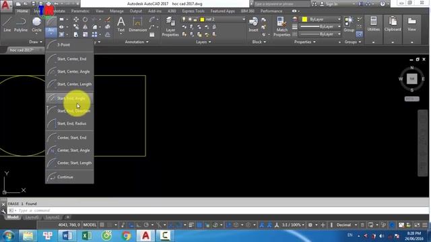Screen dimensions: 431x242
Task: Expand the Block panel
Action: pos(259,42)
